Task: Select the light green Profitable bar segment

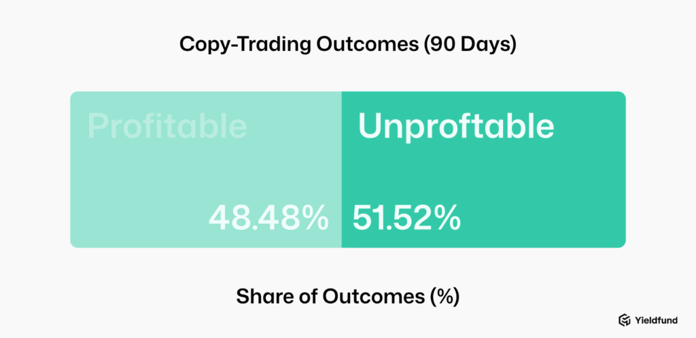Action: point(205,170)
